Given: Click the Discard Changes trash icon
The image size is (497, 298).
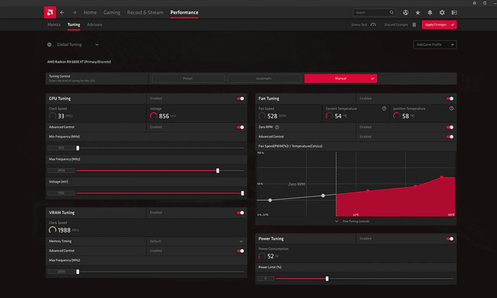Looking at the screenshot, I should click(414, 24).
